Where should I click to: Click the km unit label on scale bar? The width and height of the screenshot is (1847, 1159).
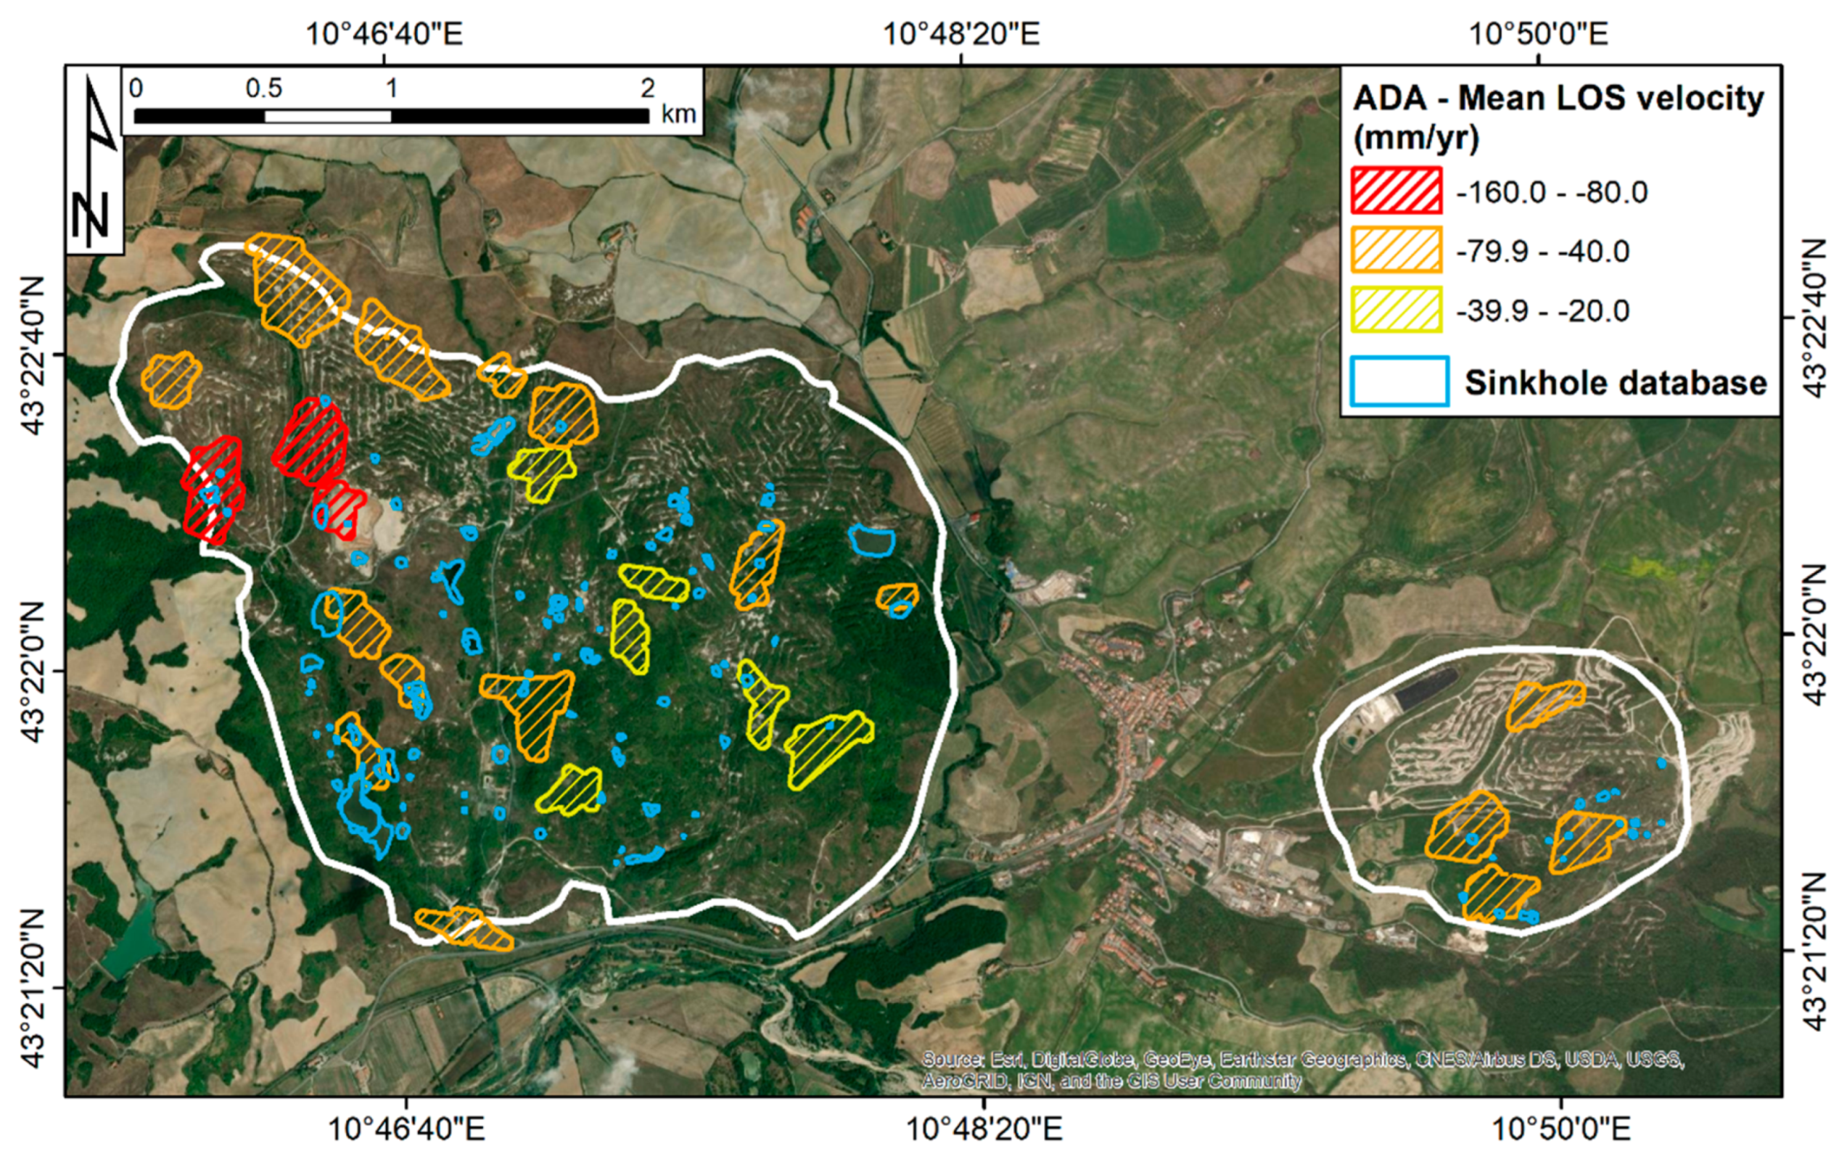(x=678, y=114)
